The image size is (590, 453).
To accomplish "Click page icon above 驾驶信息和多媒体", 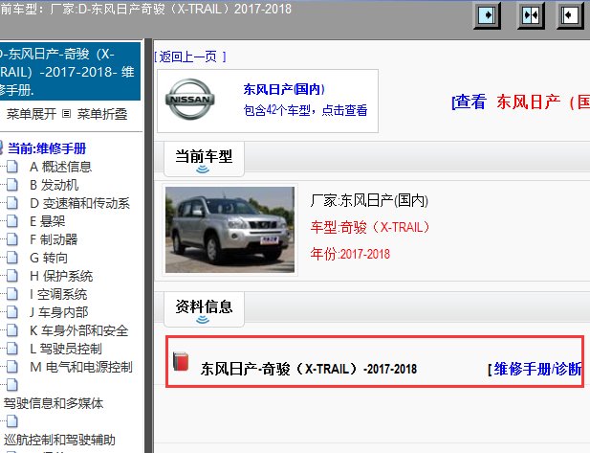I will point(12,384).
